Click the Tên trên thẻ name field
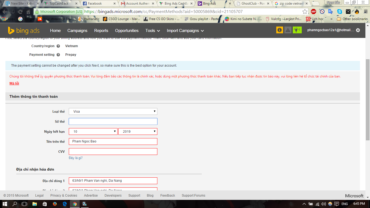This screenshot has width=370, height=208. tap(113, 141)
